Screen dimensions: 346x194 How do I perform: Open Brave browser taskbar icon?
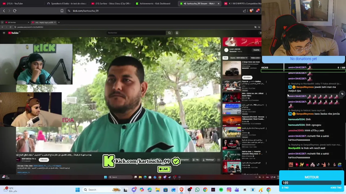pos(181,190)
